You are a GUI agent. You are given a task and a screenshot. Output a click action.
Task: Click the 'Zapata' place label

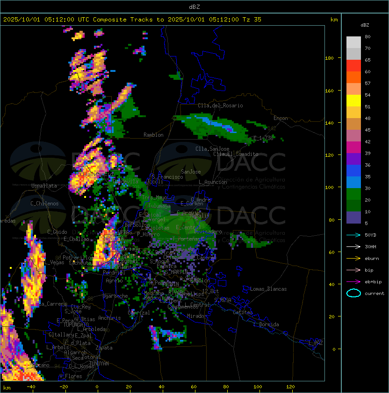pos(104,348)
